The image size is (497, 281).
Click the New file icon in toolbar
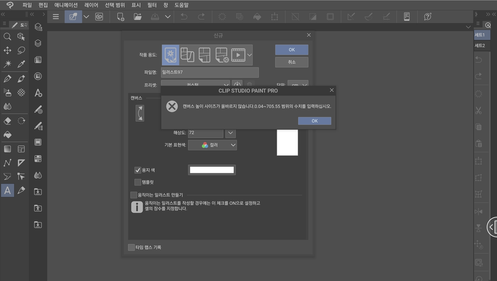click(x=121, y=17)
